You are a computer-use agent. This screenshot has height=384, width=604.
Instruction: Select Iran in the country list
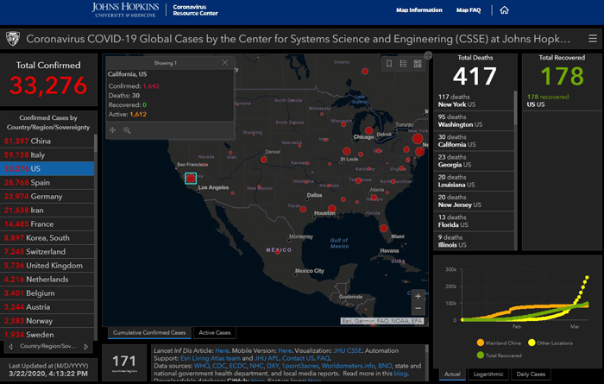(47, 211)
